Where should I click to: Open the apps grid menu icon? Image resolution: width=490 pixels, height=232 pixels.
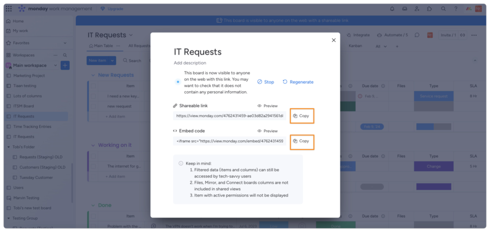point(9,9)
